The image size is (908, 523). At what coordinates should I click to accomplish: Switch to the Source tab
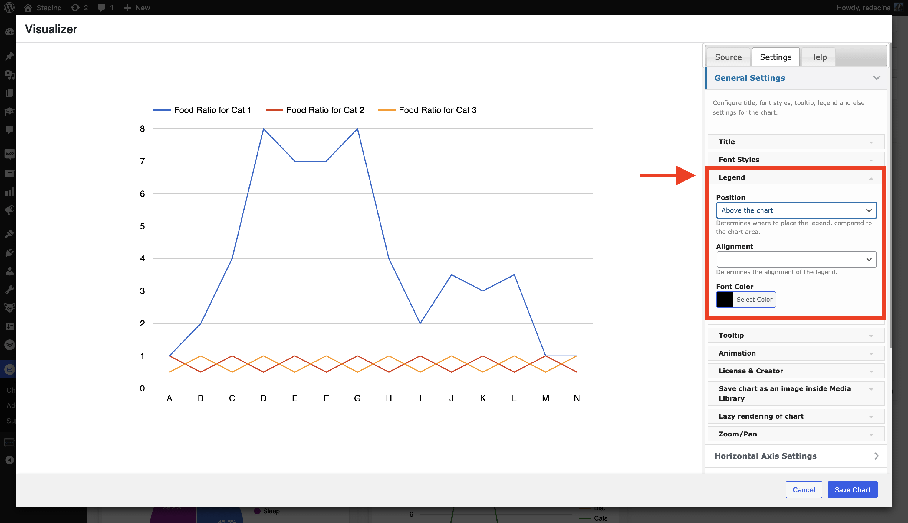728,57
